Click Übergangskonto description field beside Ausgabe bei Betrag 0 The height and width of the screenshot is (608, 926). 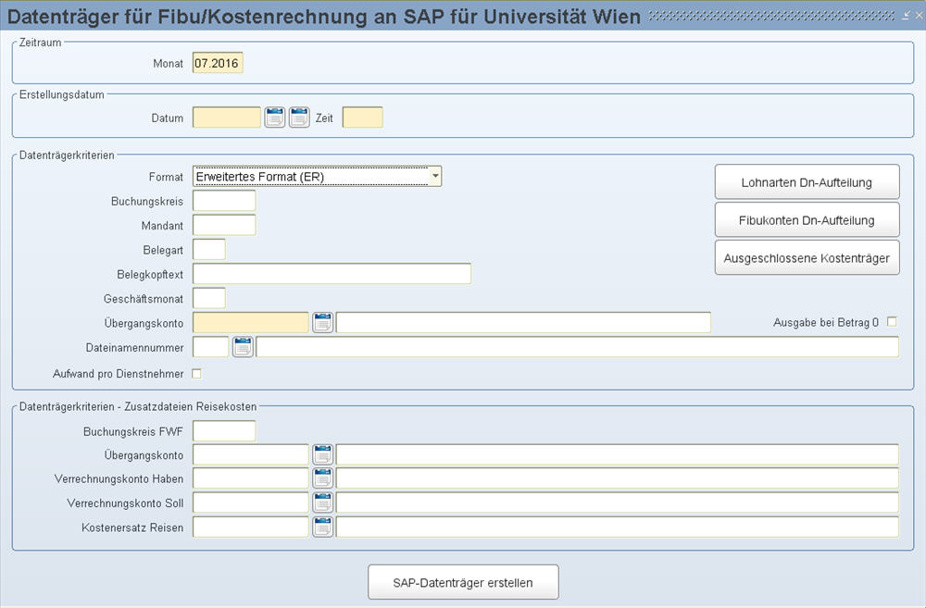tap(523, 323)
